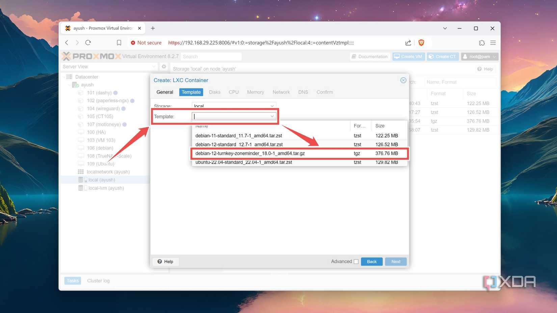The image size is (557, 313).
Task: Select VM 100 (HA)
Action: (x=96, y=132)
